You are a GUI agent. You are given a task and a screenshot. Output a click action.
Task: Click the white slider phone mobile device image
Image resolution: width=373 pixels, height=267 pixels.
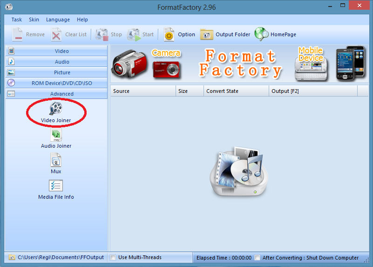311,69
